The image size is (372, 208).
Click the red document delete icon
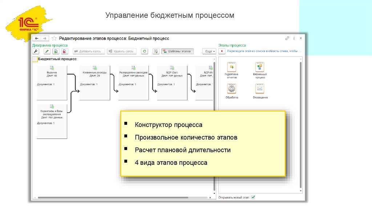point(64,51)
